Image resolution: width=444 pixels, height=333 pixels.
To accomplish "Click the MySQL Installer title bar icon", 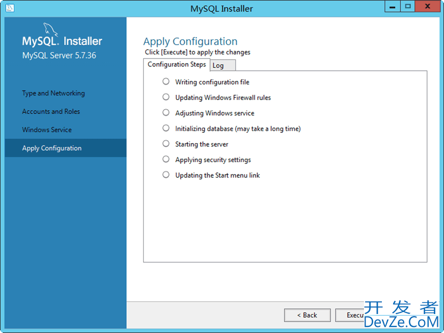I will [10, 8].
